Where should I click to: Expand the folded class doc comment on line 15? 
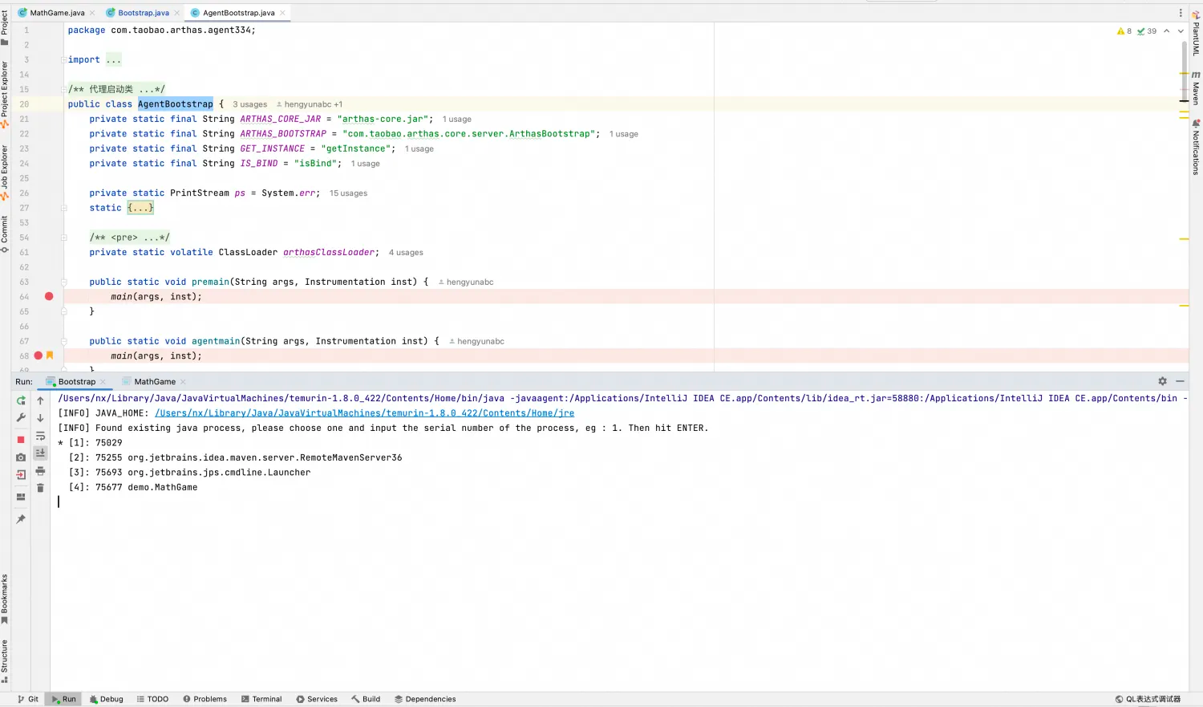(63, 90)
